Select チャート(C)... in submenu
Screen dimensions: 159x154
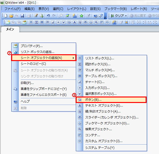[x=111, y=82]
